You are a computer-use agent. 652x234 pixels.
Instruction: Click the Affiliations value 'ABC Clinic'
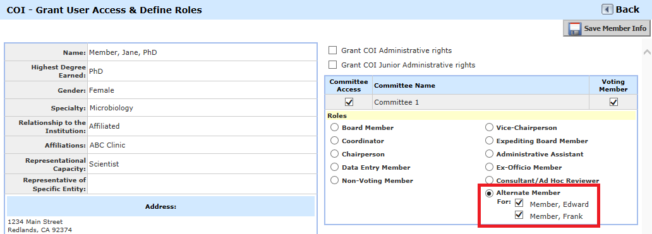point(107,145)
